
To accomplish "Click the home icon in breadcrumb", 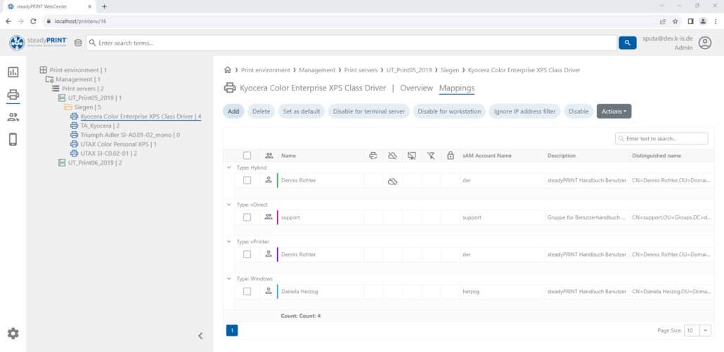I will [227, 70].
